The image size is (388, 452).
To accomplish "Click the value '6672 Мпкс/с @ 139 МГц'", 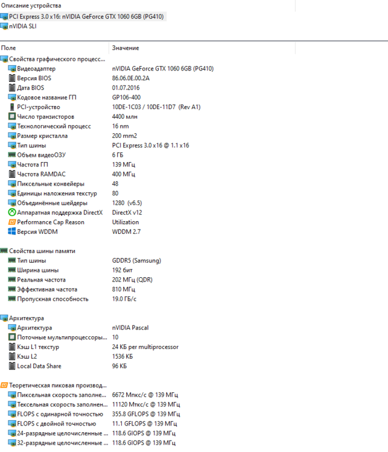I will tap(145, 395).
